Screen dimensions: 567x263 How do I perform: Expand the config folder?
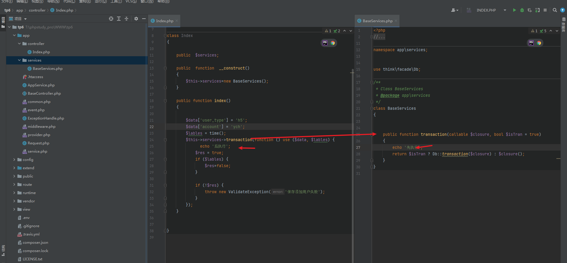(x=14, y=160)
